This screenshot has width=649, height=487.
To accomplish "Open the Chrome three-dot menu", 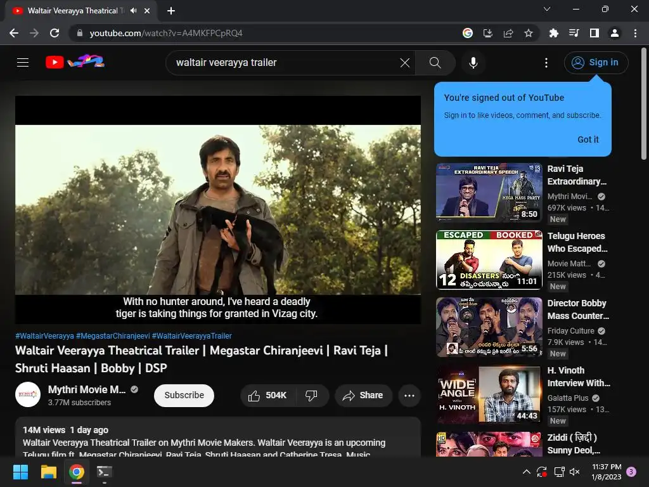I will coord(635,33).
